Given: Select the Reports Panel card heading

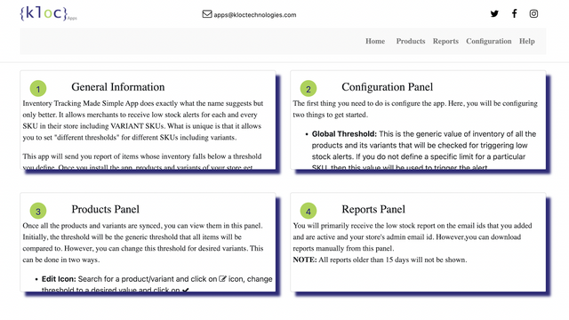Looking at the screenshot, I should click(x=373, y=210).
